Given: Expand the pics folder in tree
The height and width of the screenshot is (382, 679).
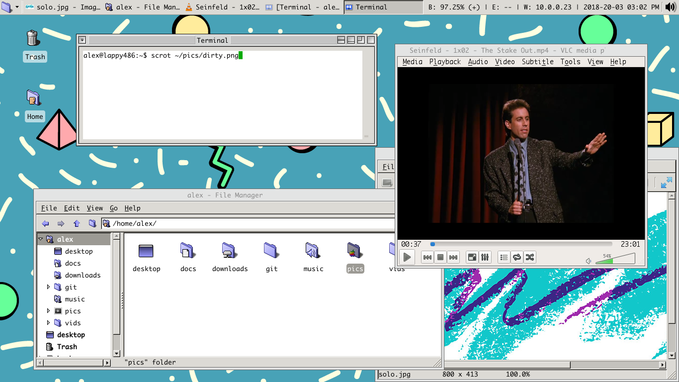Looking at the screenshot, I should tap(48, 311).
